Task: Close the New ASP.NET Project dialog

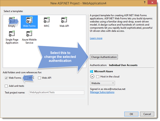Action: pyautogui.click(x=152, y=2)
